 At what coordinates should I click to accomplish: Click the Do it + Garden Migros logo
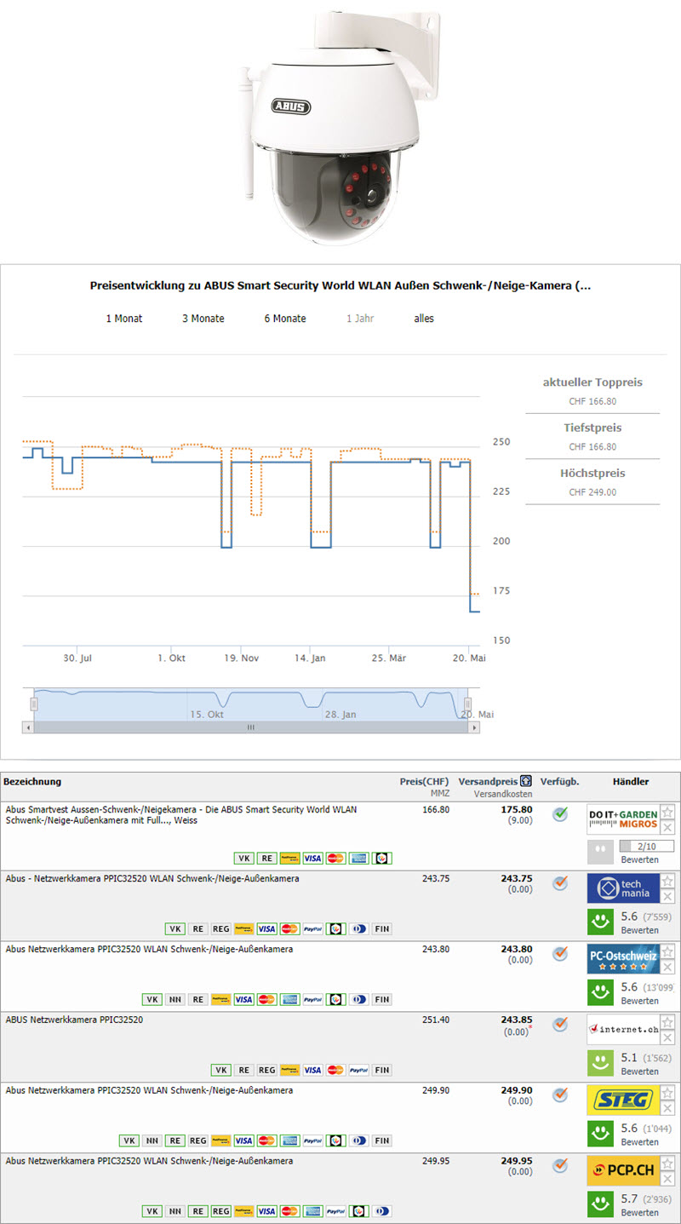point(623,819)
